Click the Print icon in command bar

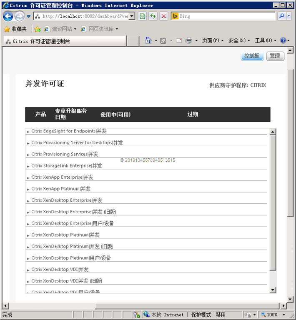pyautogui.click(x=188, y=40)
